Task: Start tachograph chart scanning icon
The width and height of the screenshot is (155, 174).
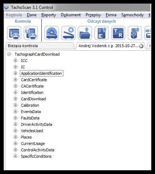Action: pos(52,33)
